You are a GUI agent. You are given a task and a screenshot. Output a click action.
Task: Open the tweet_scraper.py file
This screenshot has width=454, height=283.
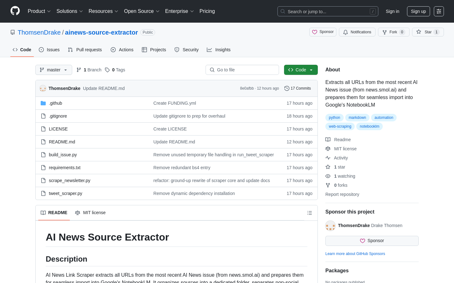pos(66,193)
